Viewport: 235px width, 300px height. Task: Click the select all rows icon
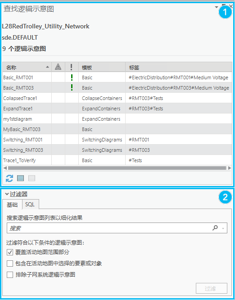point(20,178)
